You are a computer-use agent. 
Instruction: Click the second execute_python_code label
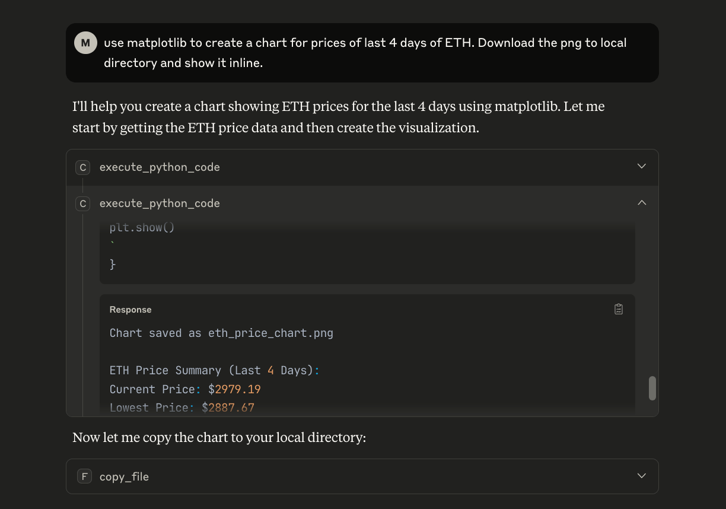[160, 203]
